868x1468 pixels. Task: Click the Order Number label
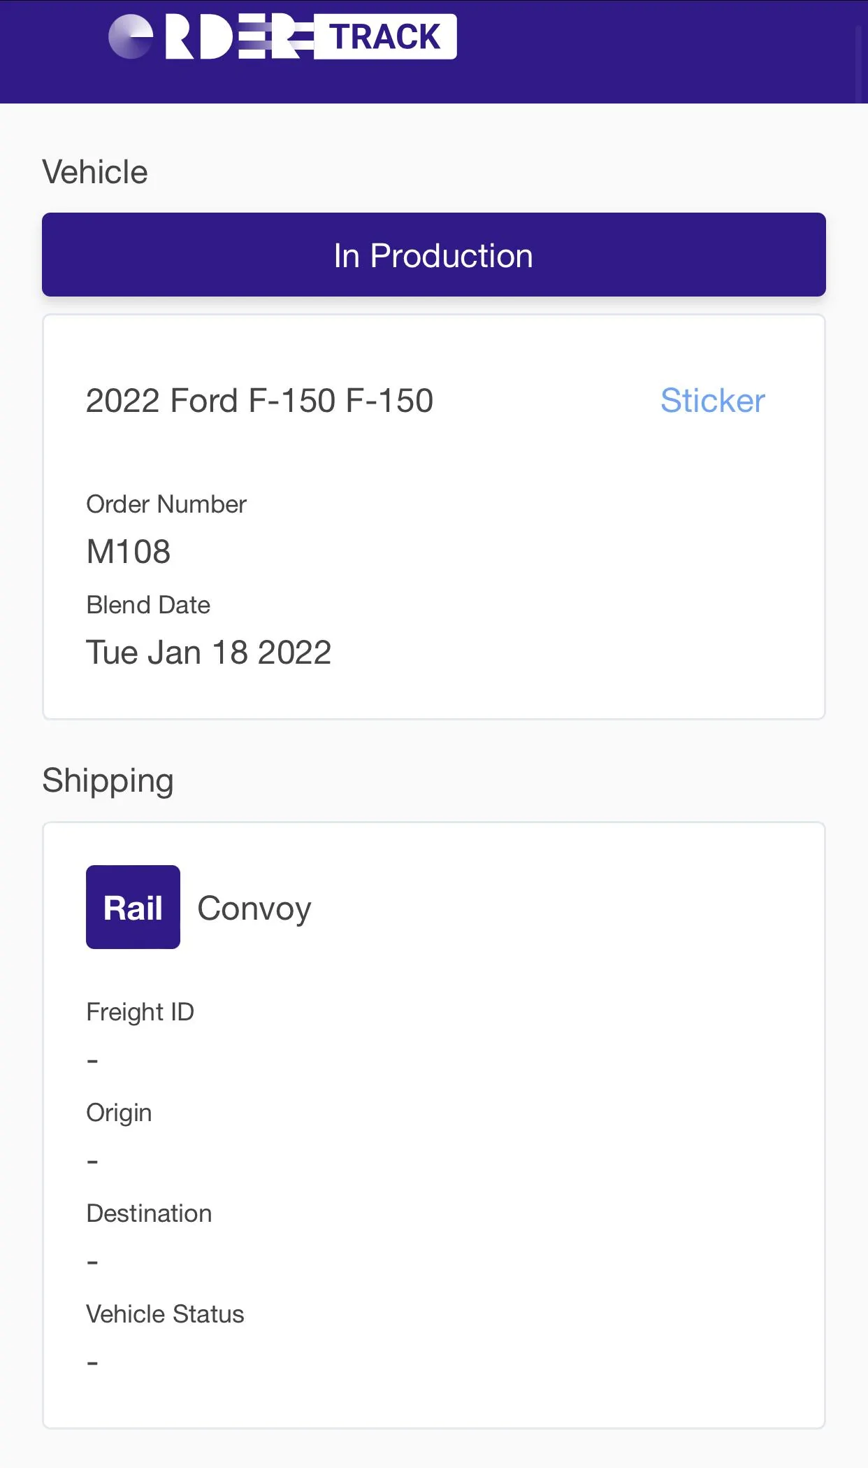pos(166,504)
